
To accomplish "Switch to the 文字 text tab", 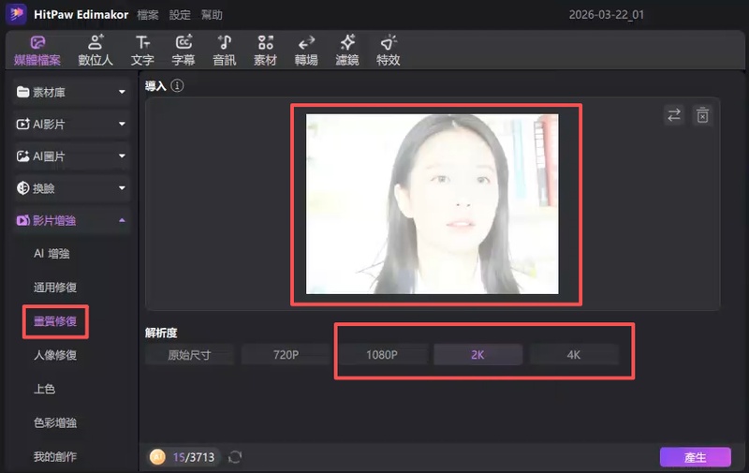I will [142, 51].
